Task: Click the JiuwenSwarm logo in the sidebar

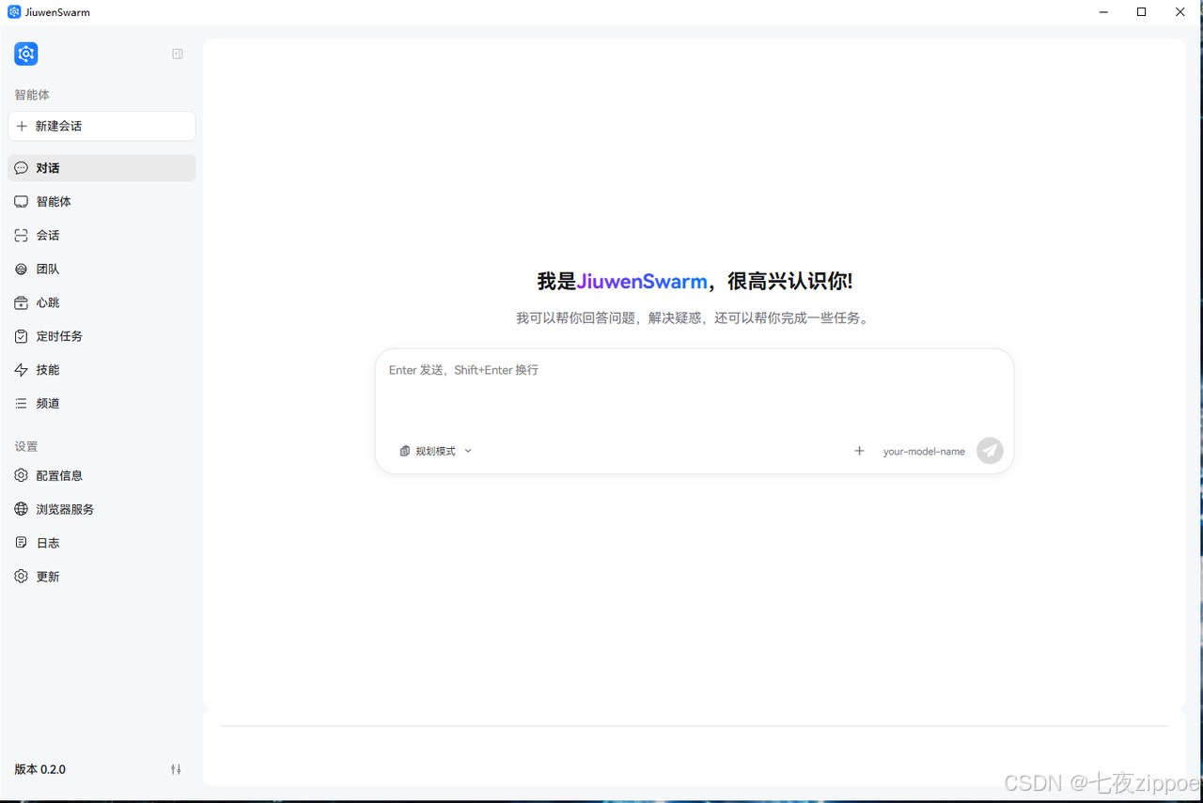Action: [26, 54]
